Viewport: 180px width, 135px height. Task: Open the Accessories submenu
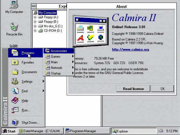pos(59,51)
